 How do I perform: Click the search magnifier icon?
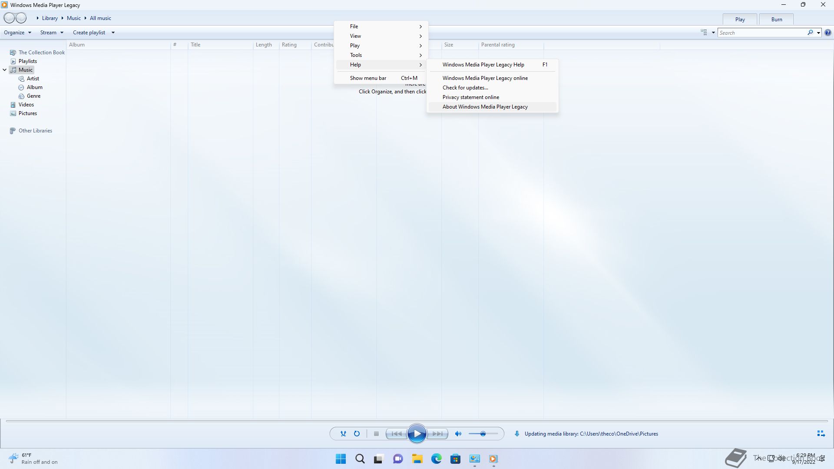(x=810, y=33)
